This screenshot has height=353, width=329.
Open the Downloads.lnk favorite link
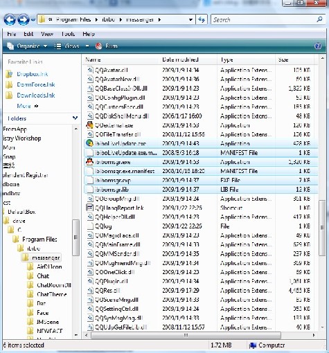(36, 96)
